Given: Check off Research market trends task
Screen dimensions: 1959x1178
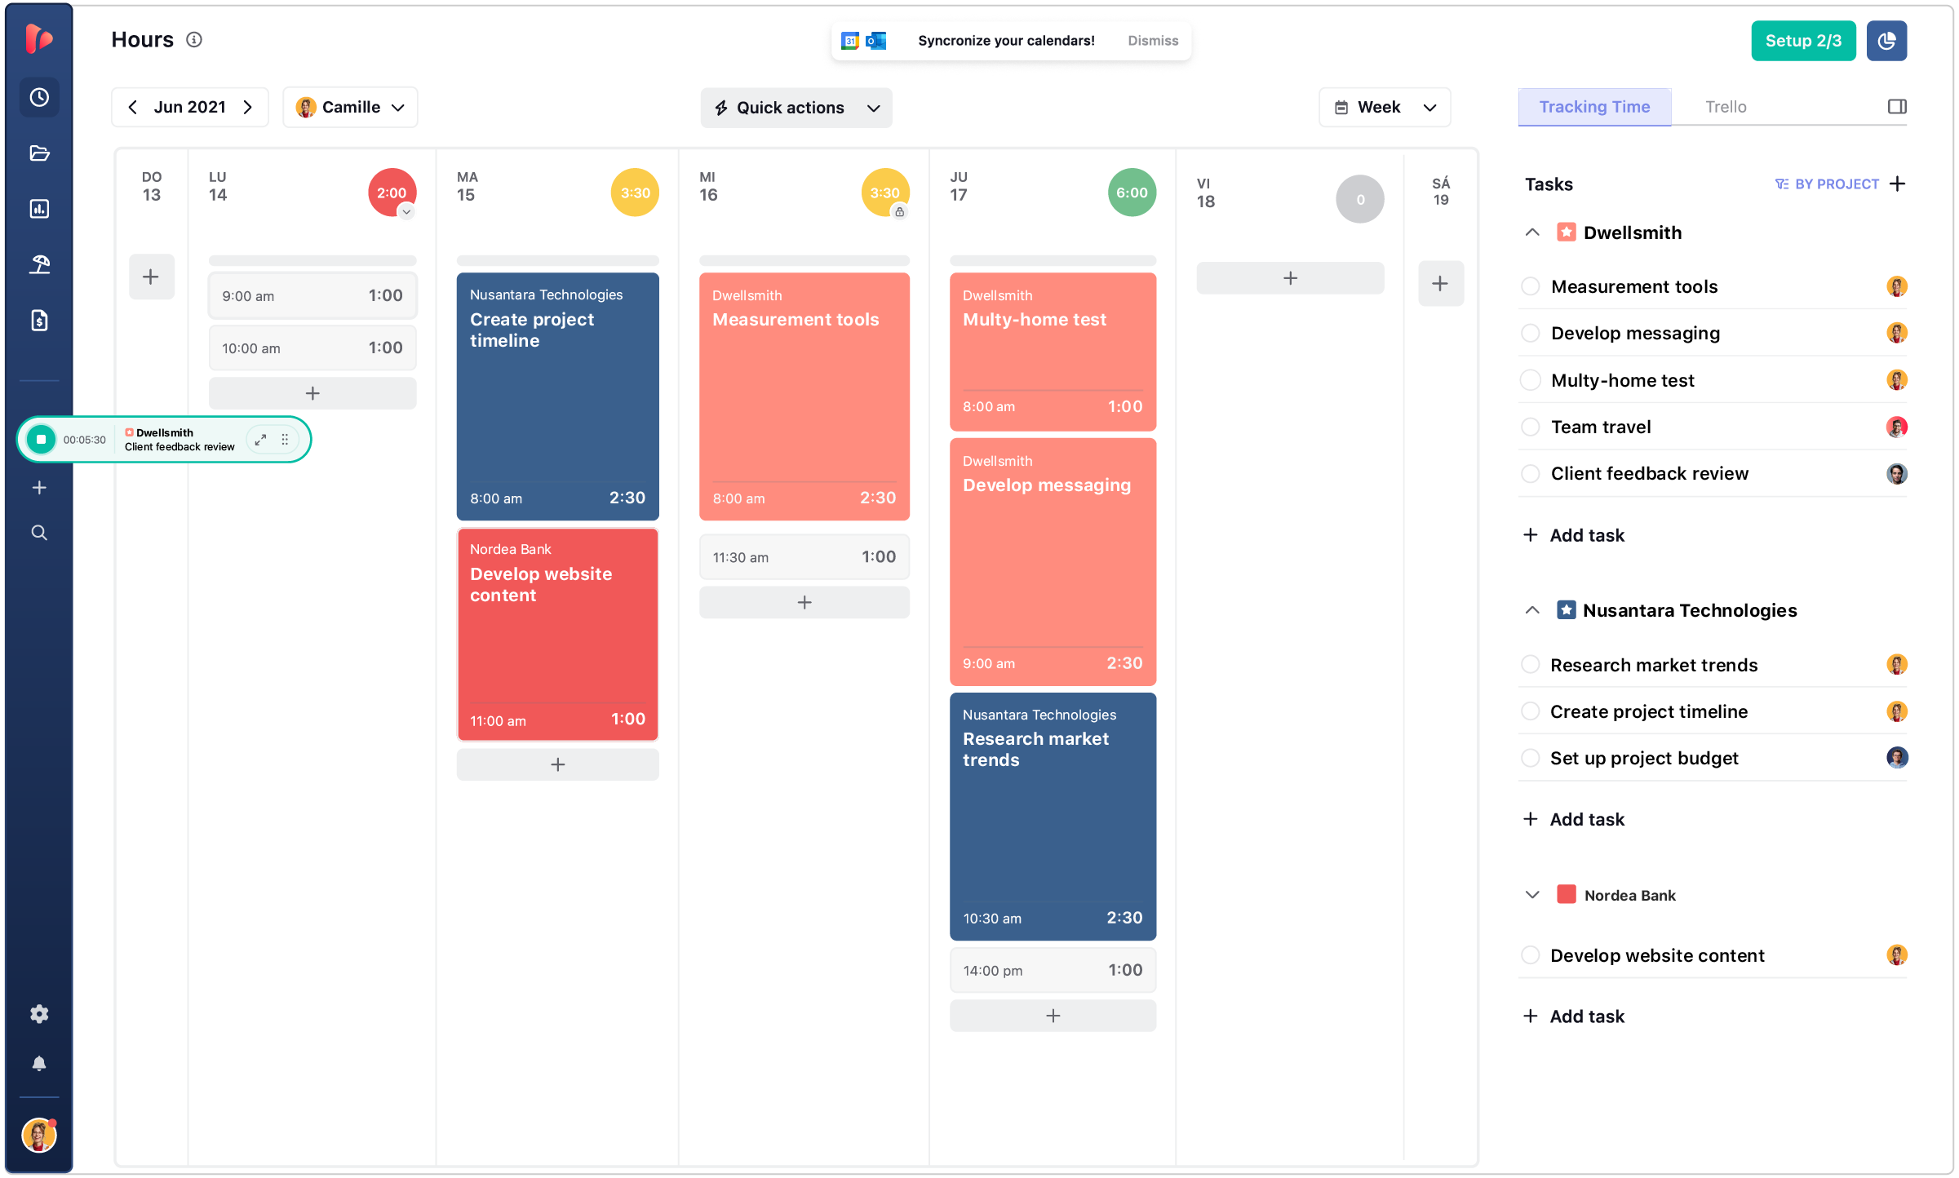Looking at the screenshot, I should (1531, 665).
